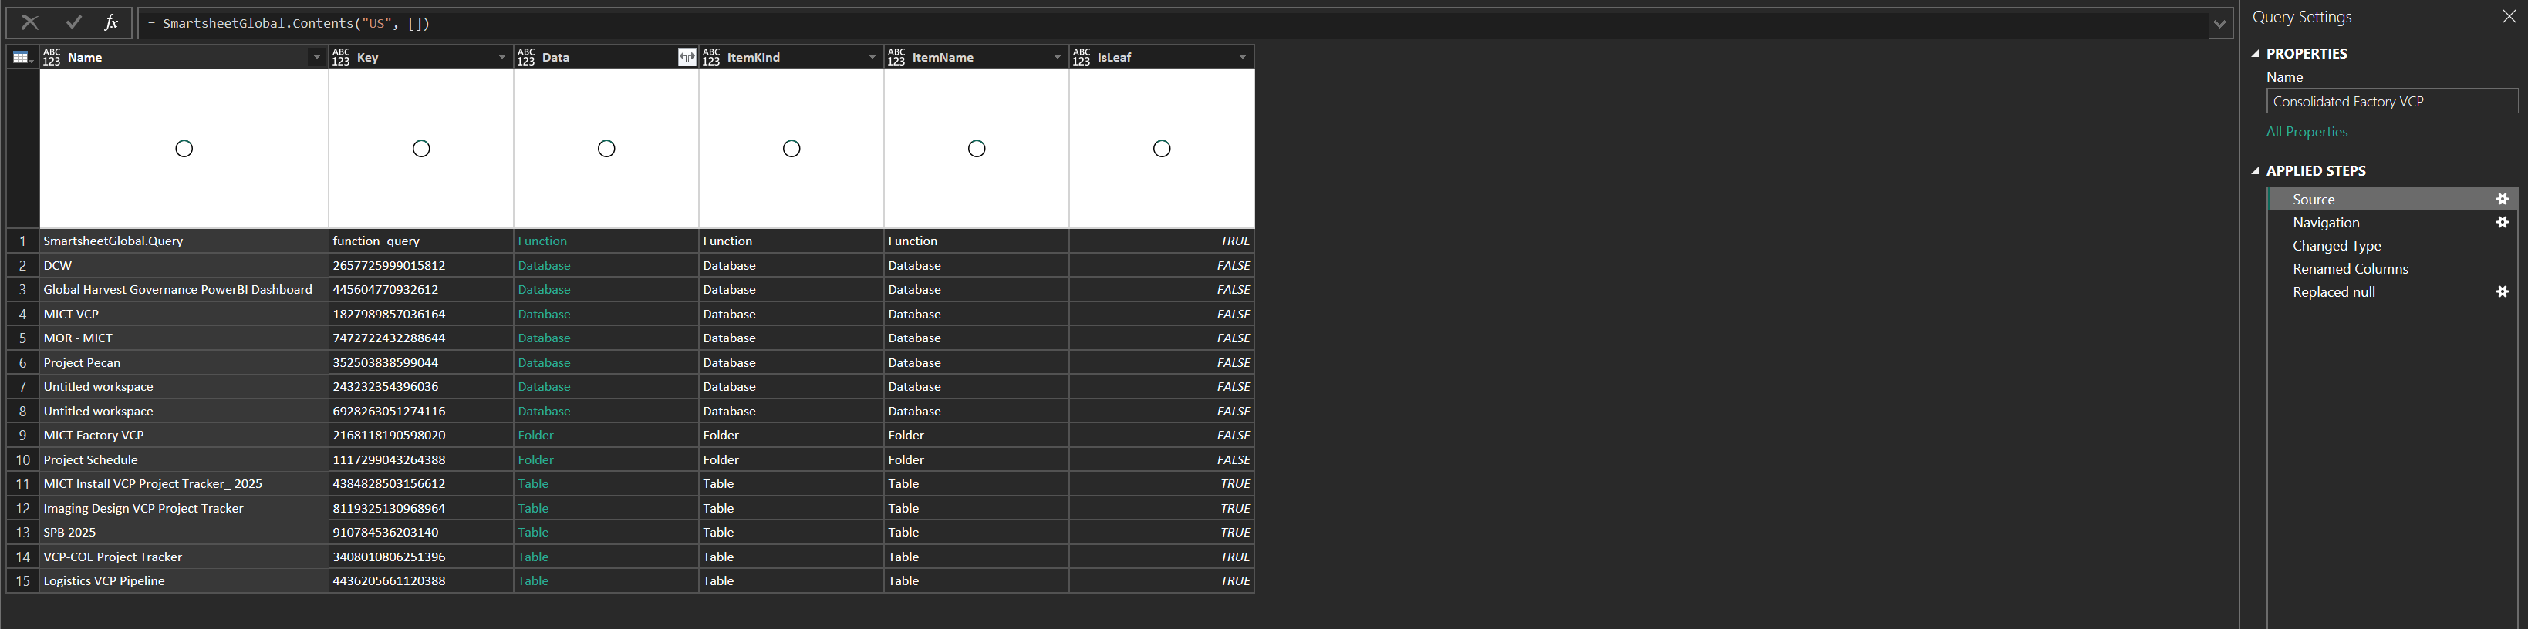Click Key cell '4436205661120388'
Image resolution: width=2528 pixels, height=629 pixels.
pyautogui.click(x=421, y=581)
